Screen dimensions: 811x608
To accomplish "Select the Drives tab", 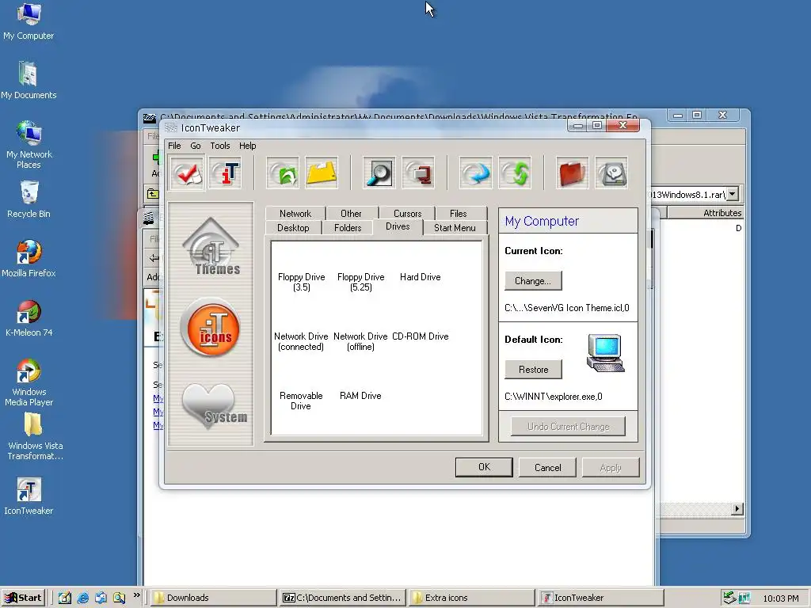I will pos(398,226).
